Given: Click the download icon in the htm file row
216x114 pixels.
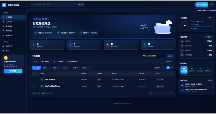Looking at the screenshot, I should tap(158, 86).
